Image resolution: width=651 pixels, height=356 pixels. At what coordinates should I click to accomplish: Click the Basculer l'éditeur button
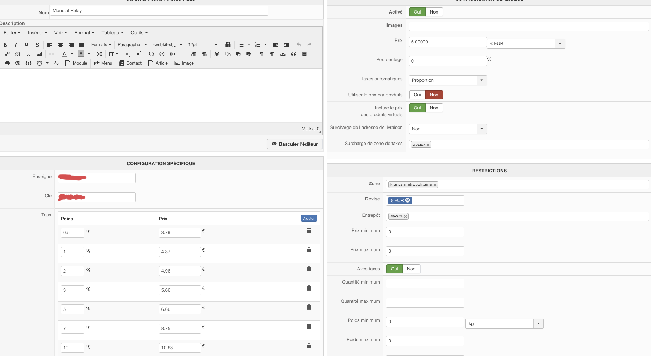tap(295, 144)
